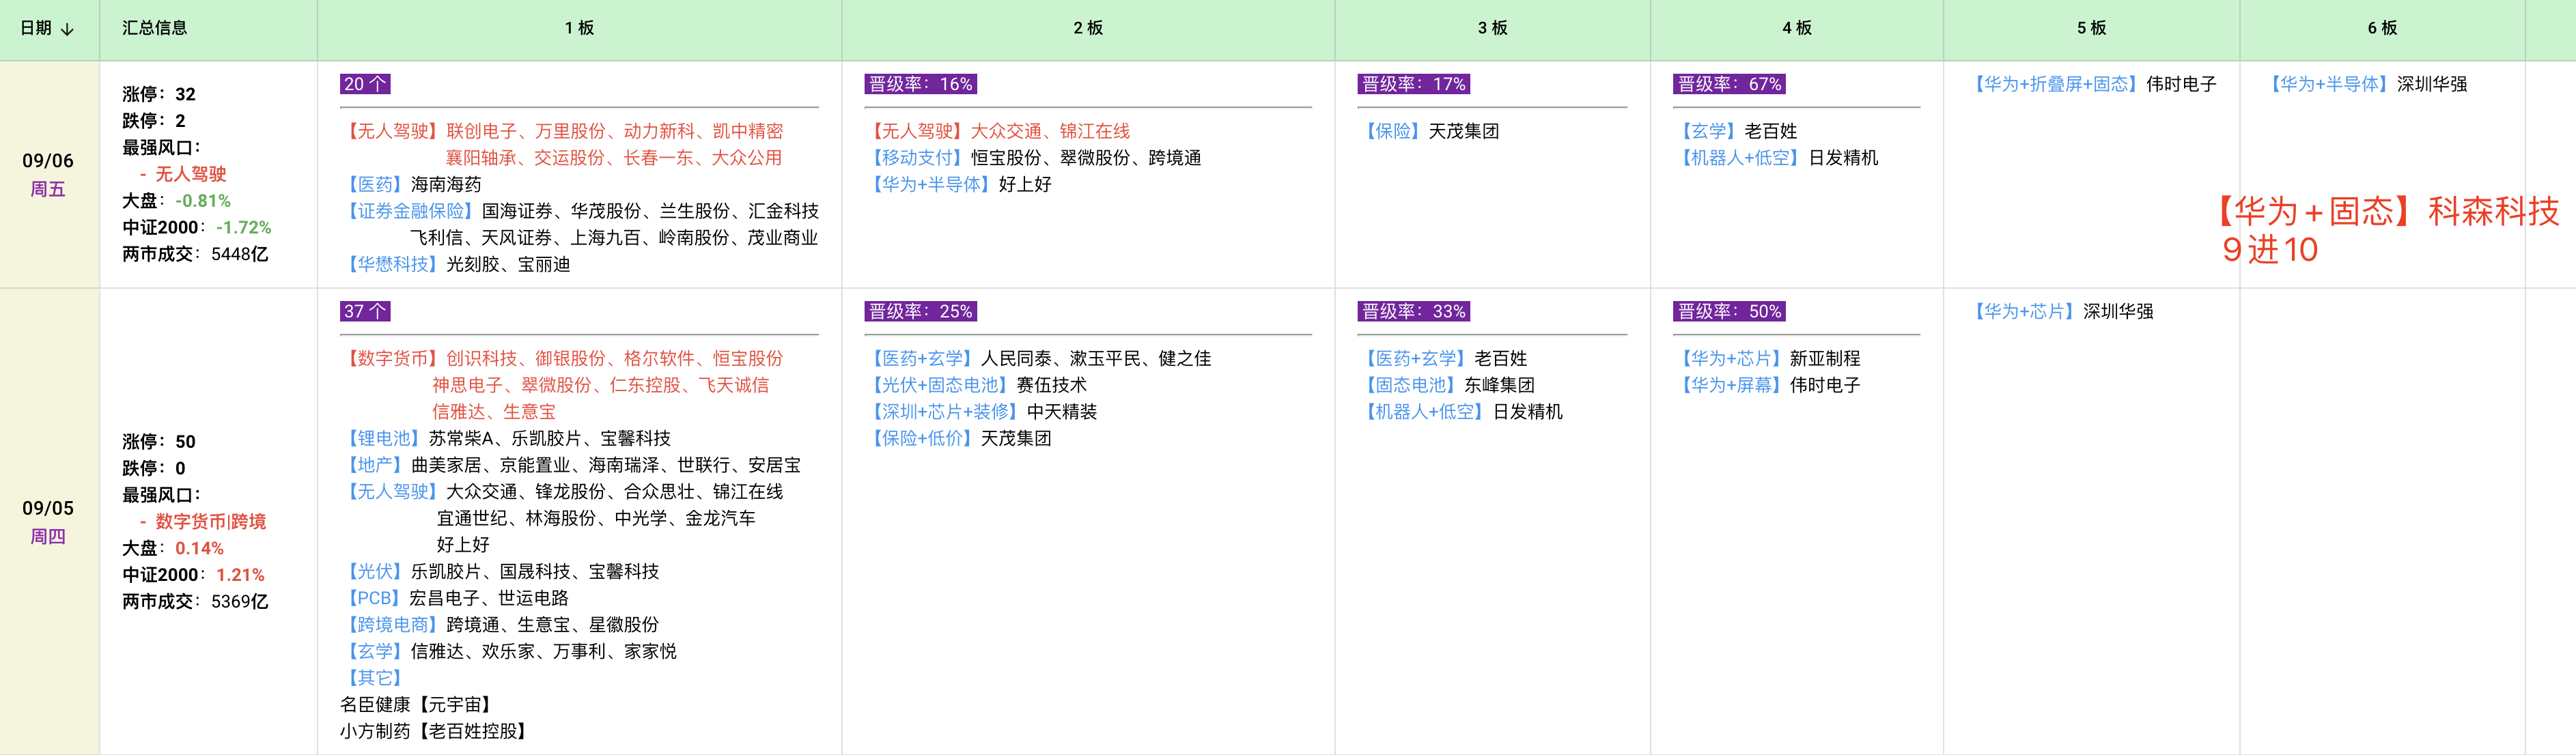
Task: Click the sort arrow beside 日期 header
Action: click(x=68, y=29)
